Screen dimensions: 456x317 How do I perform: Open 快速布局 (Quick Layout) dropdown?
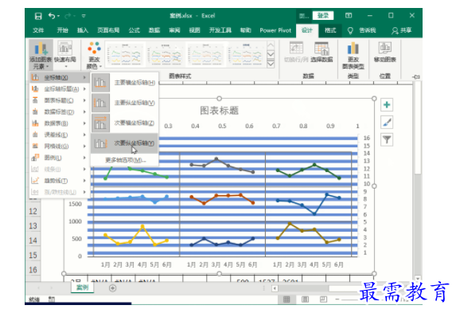(64, 55)
